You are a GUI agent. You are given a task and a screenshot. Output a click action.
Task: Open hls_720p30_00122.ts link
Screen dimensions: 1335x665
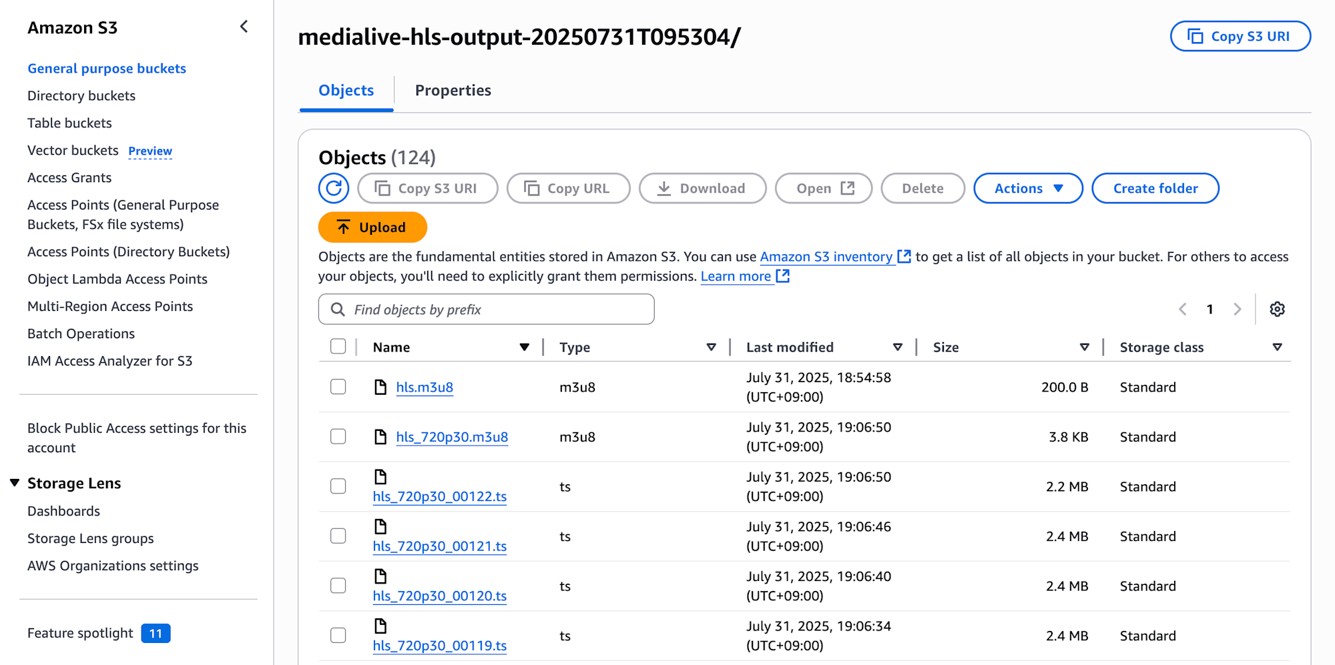[440, 496]
